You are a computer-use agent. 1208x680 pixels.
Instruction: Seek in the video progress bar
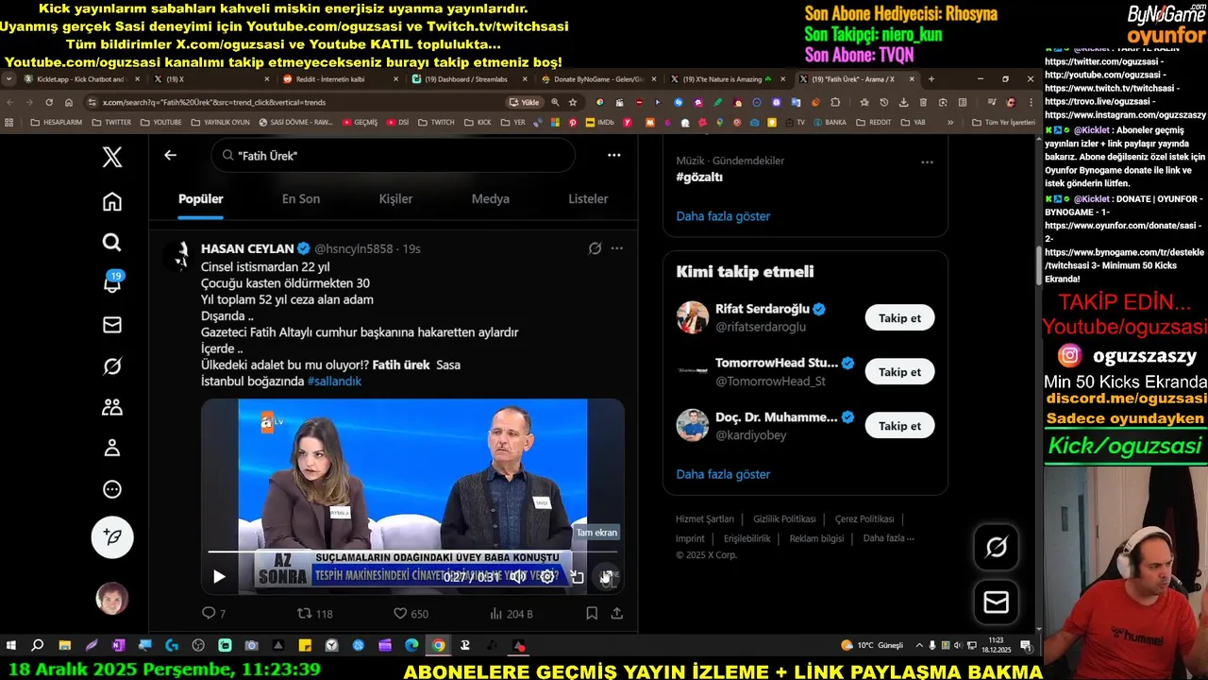[411, 552]
